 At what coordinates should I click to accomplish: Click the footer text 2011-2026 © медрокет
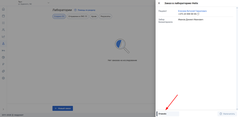point(12,115)
